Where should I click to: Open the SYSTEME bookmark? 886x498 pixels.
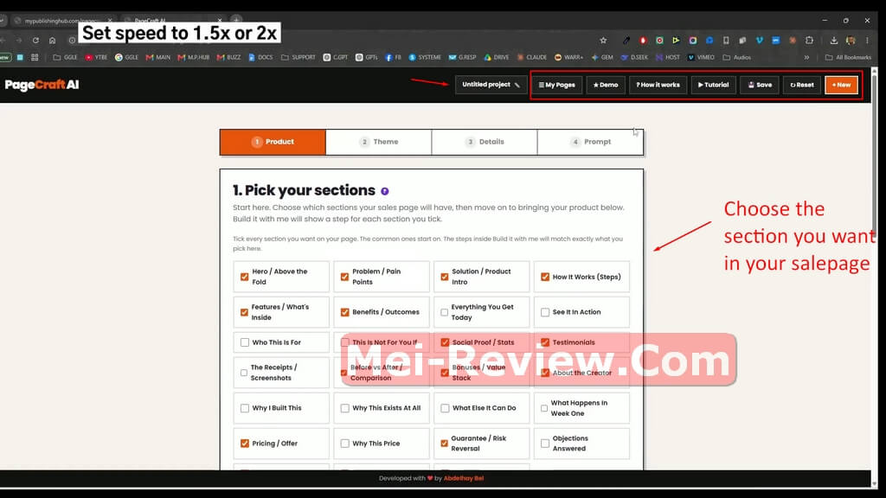[425, 57]
